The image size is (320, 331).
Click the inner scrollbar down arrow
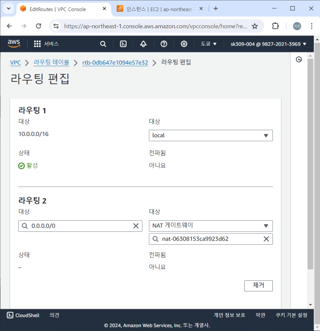310,305
